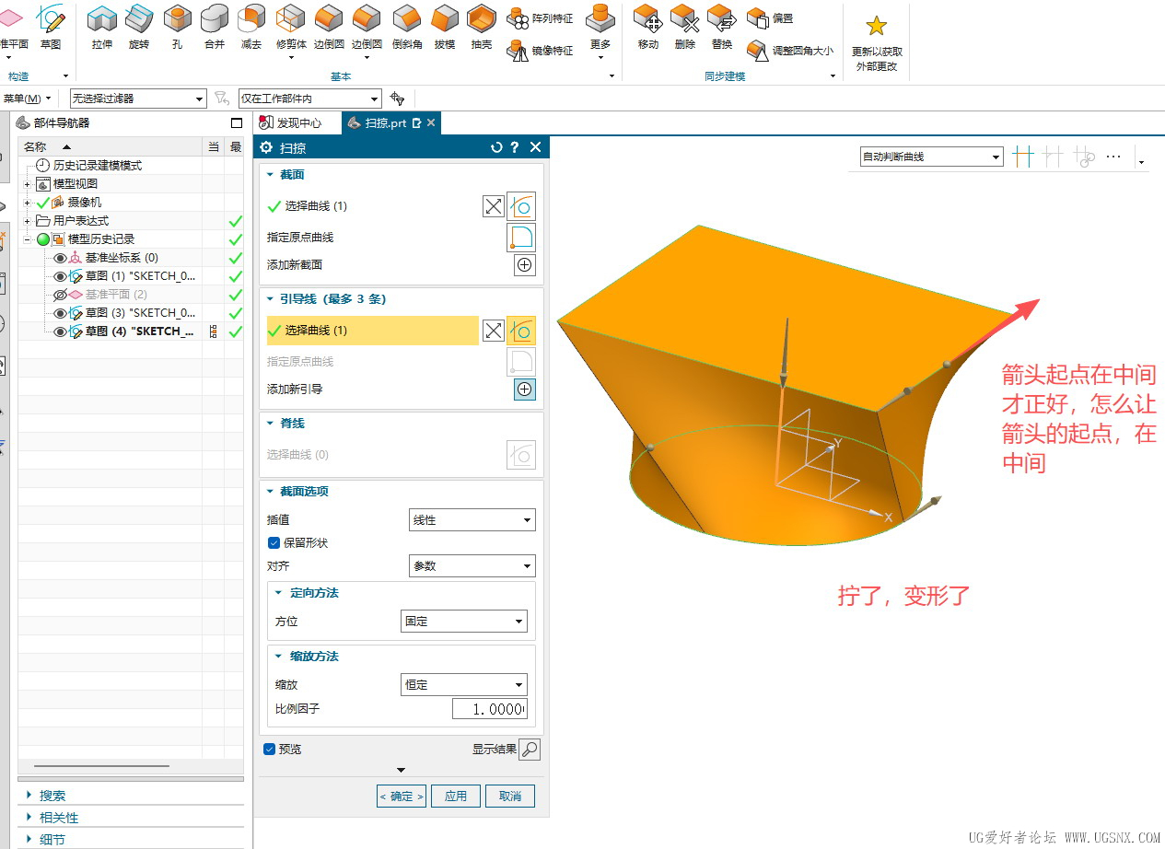Select the 拉伸 (Extrude) tool
The height and width of the screenshot is (849, 1165).
tap(101, 27)
